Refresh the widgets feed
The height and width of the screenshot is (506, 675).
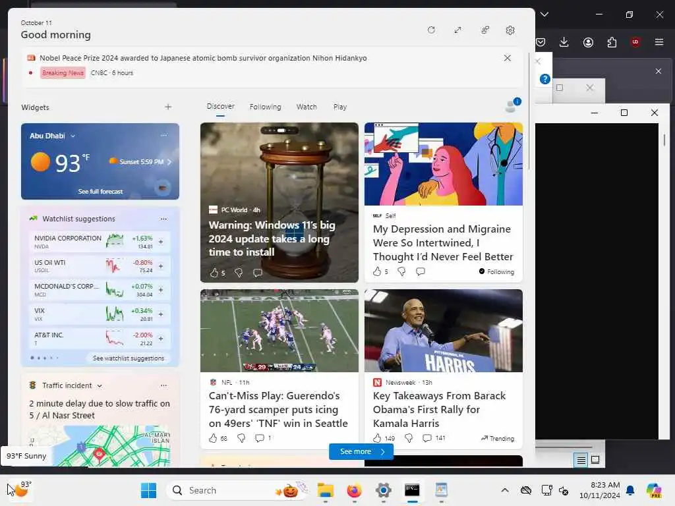click(431, 30)
